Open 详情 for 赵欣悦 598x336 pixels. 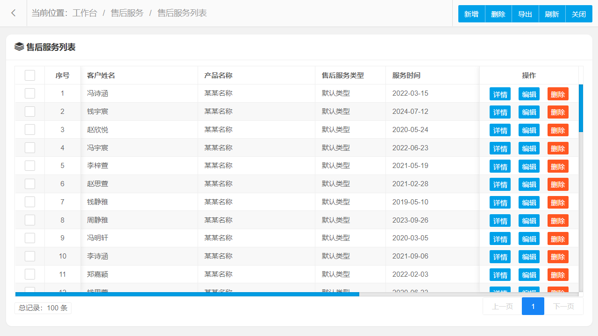coord(500,130)
